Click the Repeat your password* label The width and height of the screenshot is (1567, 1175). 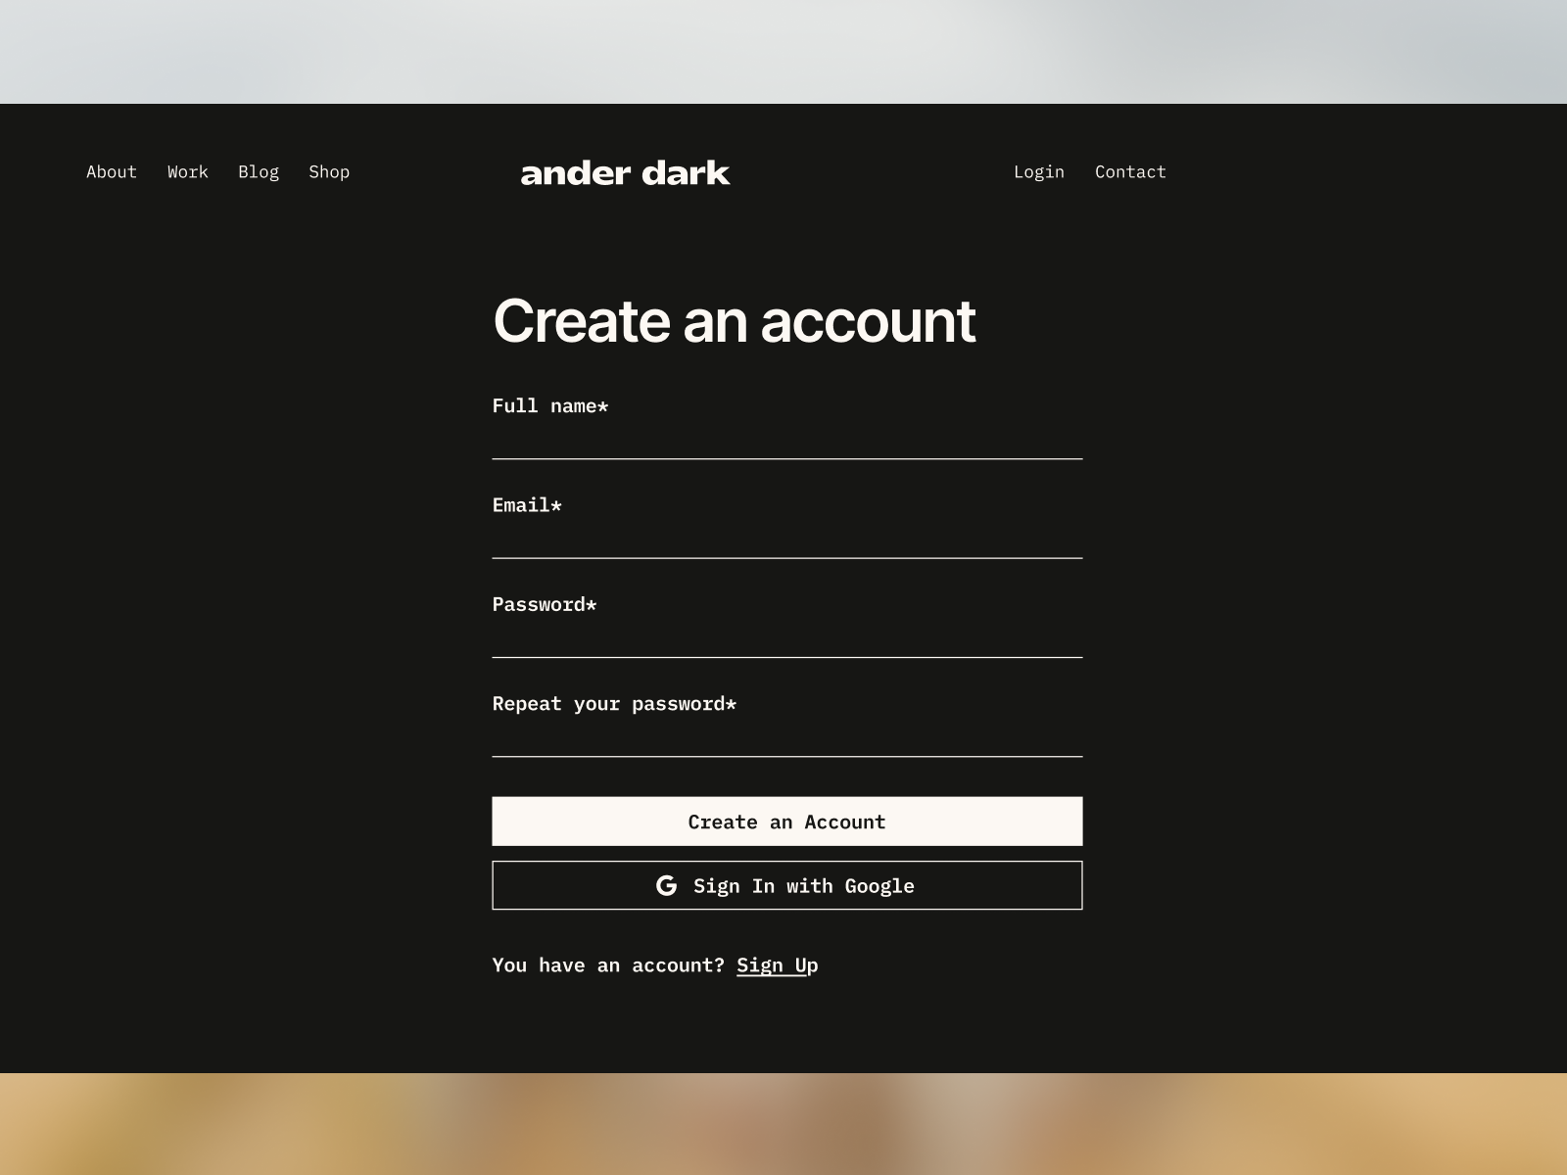(614, 704)
